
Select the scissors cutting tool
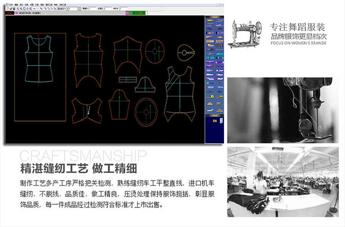pos(210,50)
